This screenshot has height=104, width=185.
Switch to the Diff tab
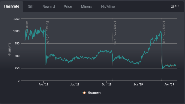pyautogui.click(x=30, y=7)
